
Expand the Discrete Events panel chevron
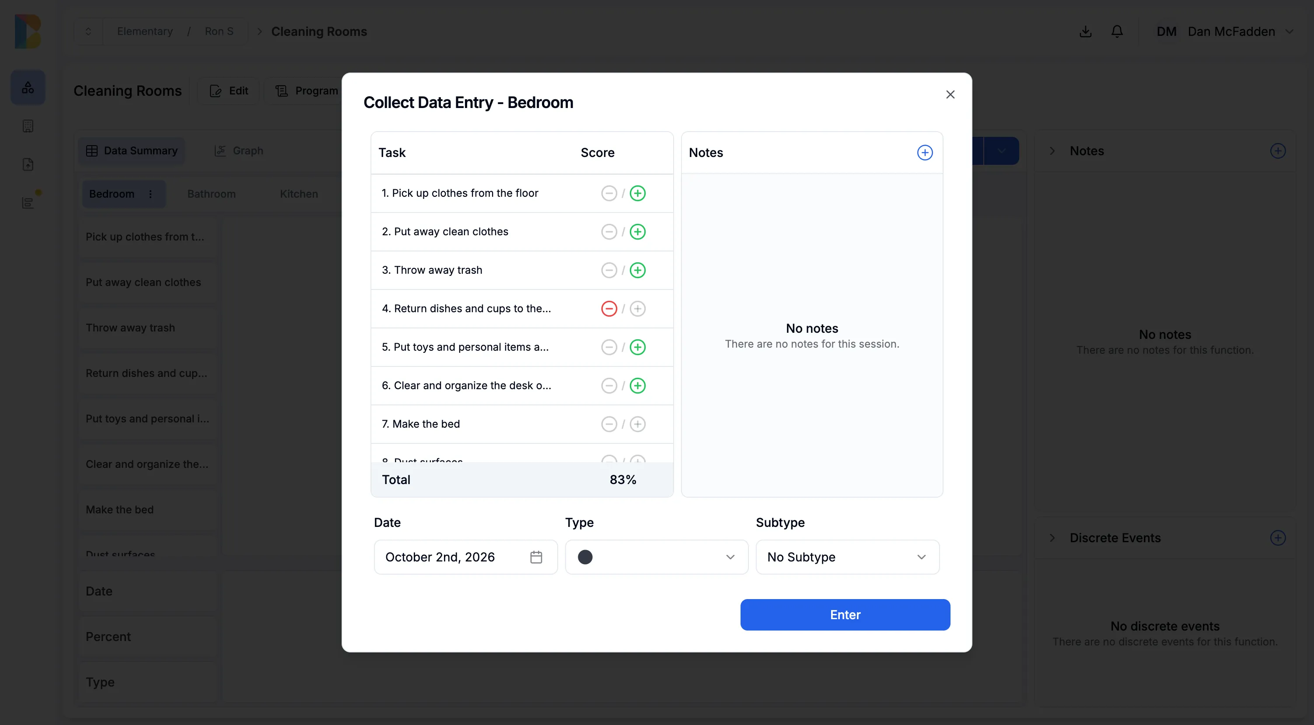pyautogui.click(x=1052, y=538)
